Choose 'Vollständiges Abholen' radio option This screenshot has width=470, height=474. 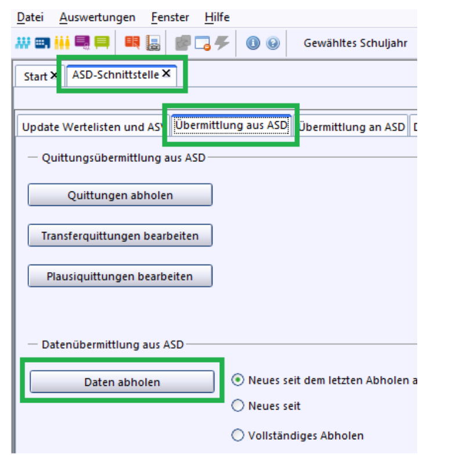click(x=238, y=435)
